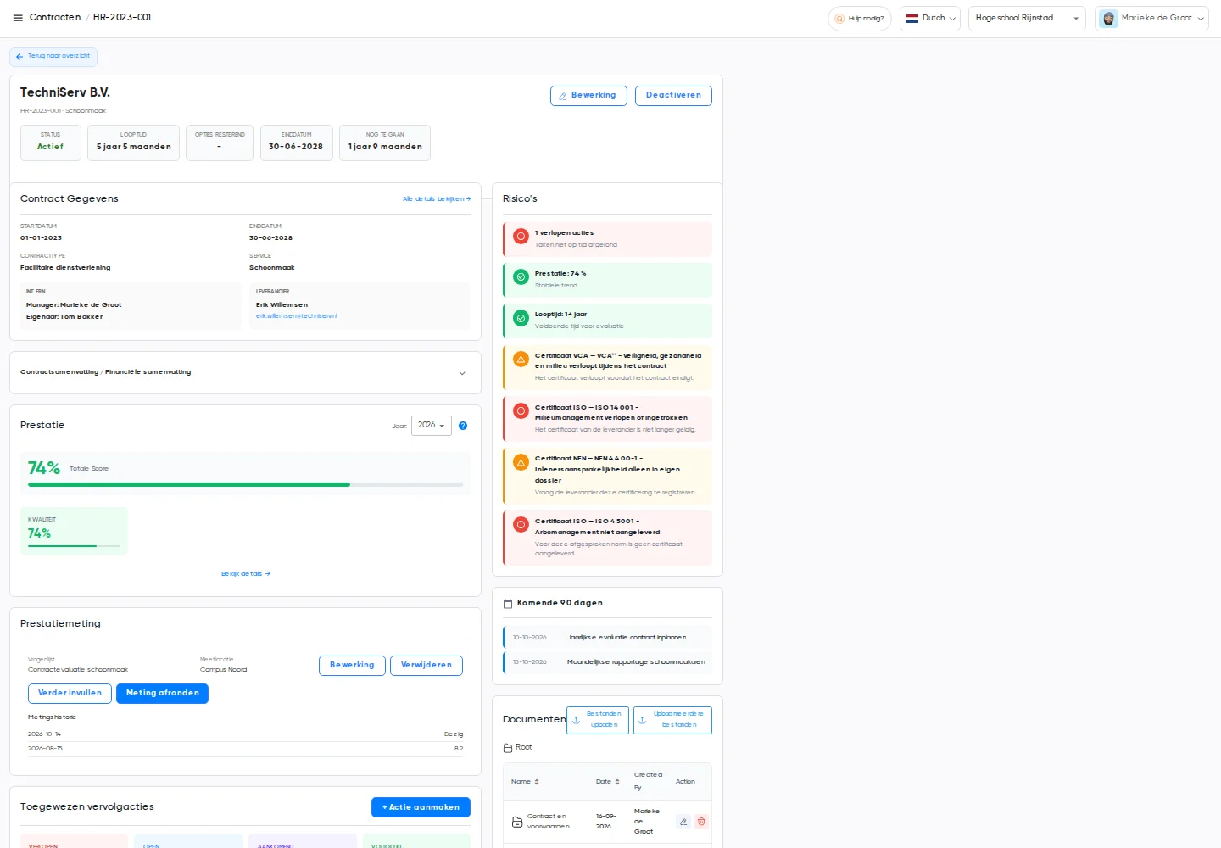Click the red alert icon for verlopen acties

point(521,237)
